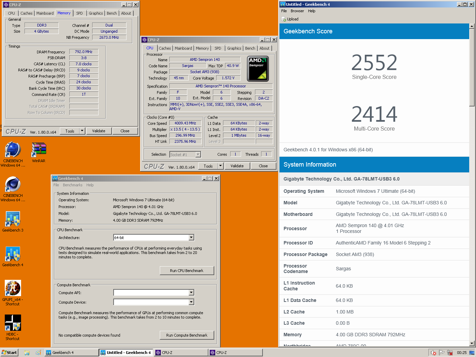Click Run Compute Benchmark button
Screen dimensions: 476x357
click(x=187, y=335)
